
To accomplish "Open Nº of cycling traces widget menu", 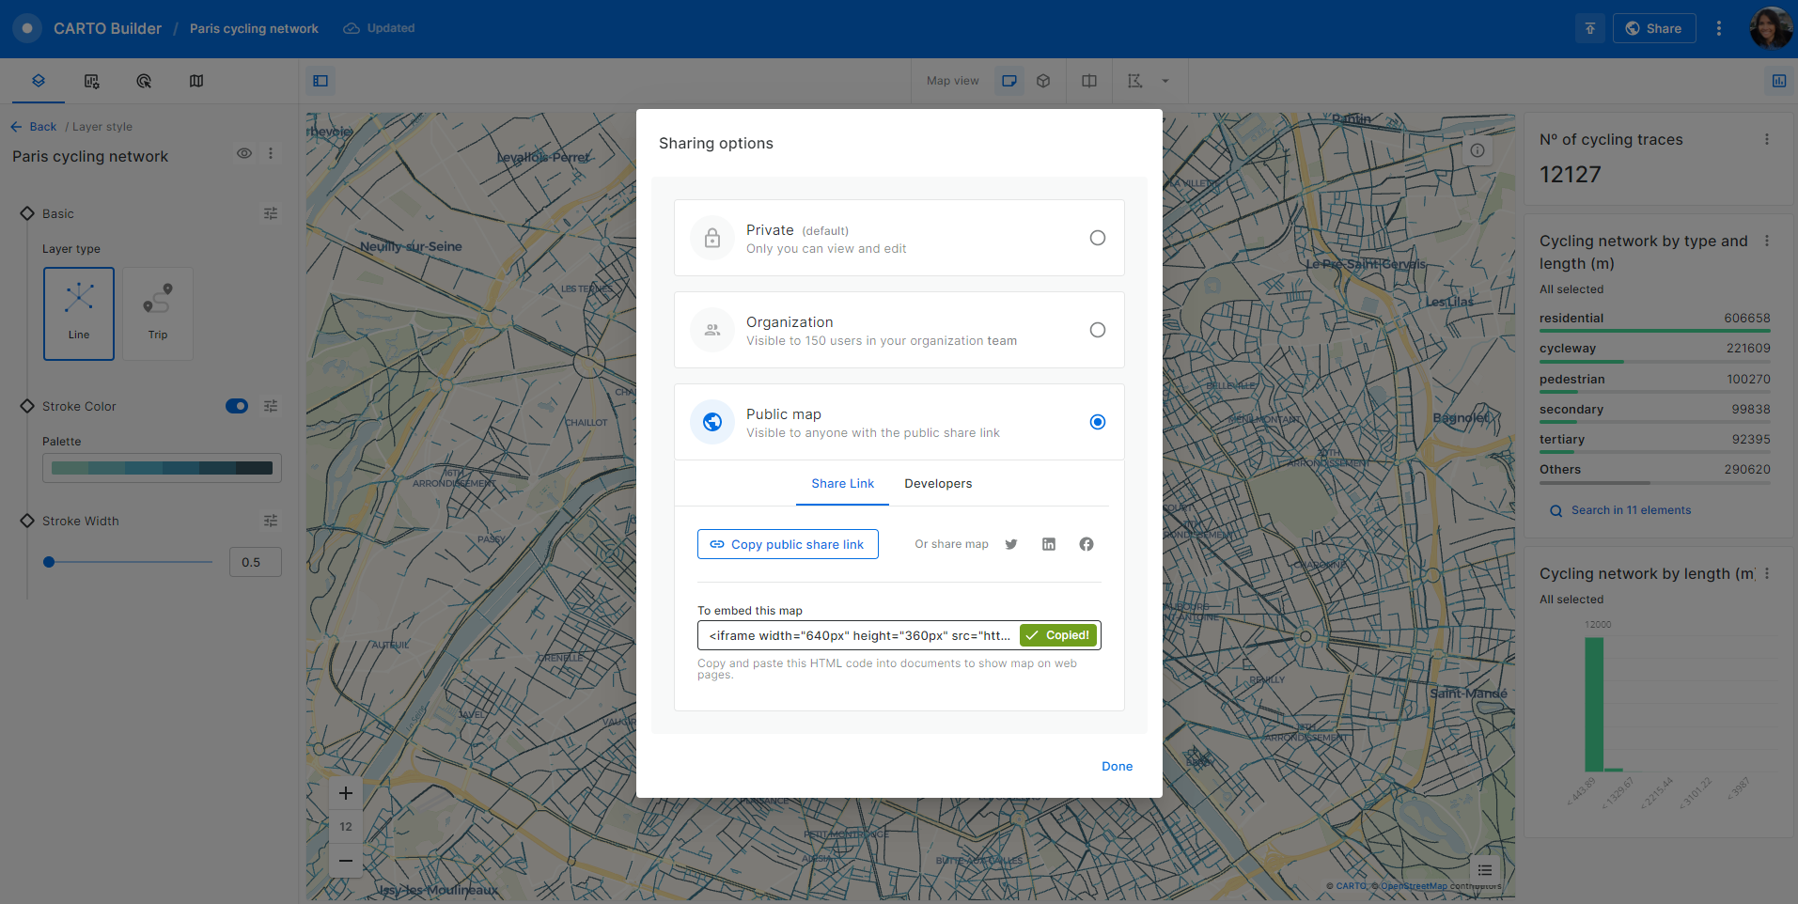I will point(1767,139).
